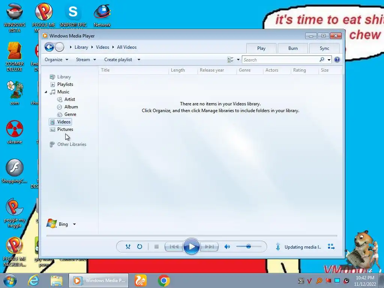Open Windows Explorer from the taskbar

57,280
